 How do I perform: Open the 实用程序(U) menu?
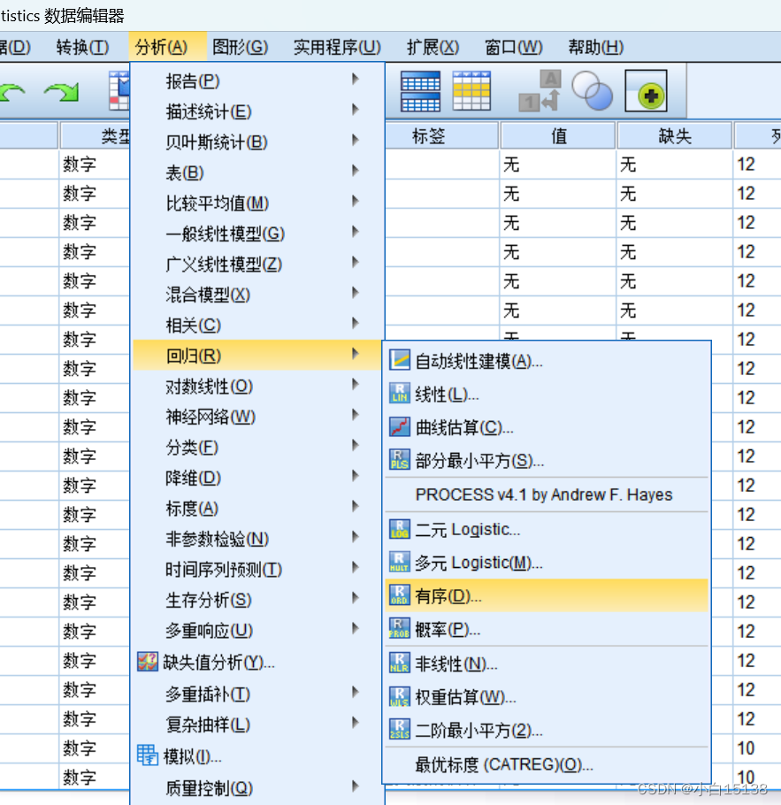[x=337, y=47]
